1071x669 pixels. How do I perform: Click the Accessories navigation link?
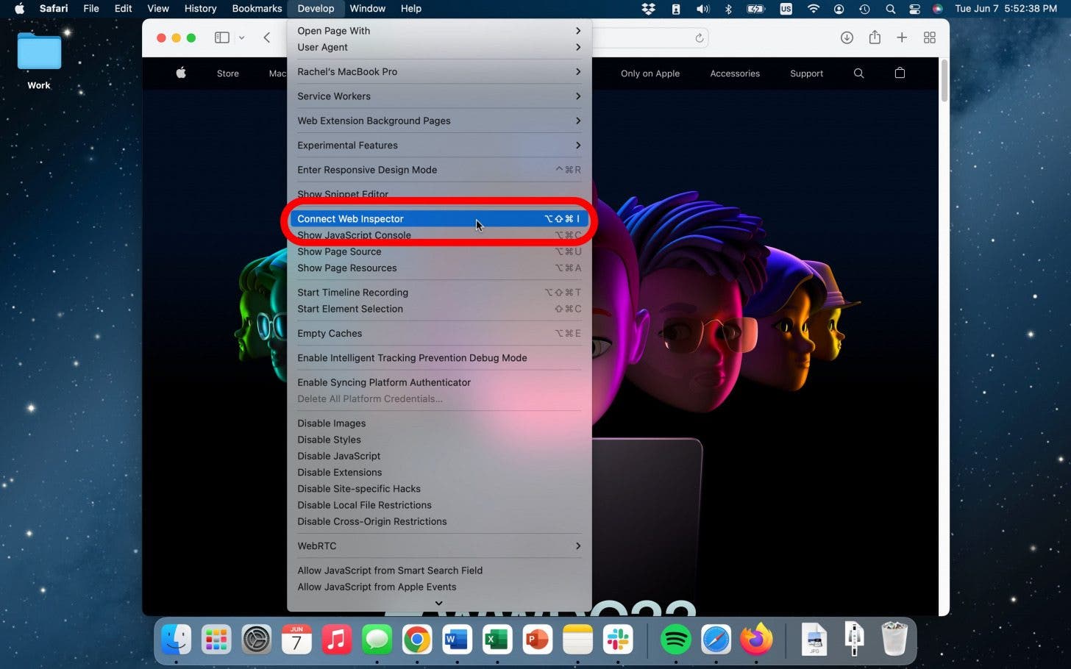tap(734, 74)
